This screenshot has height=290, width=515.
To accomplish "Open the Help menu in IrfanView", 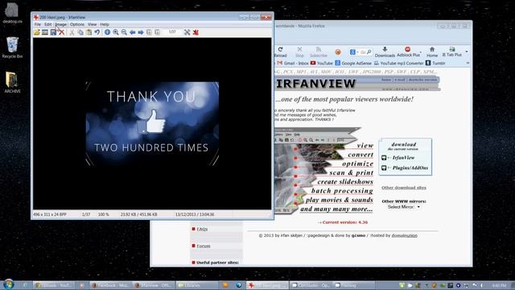I will click(x=105, y=24).
